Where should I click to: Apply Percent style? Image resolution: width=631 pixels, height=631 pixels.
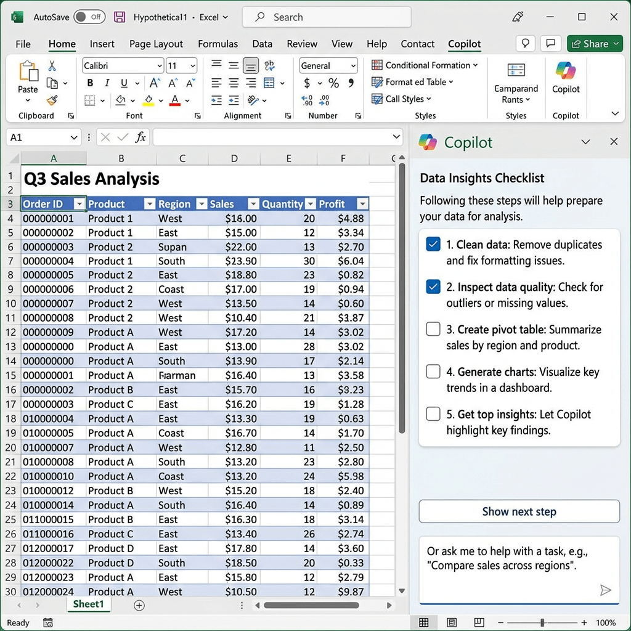pyautogui.click(x=333, y=83)
